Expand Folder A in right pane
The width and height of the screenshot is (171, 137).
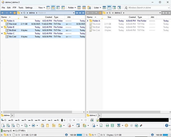[88, 21]
